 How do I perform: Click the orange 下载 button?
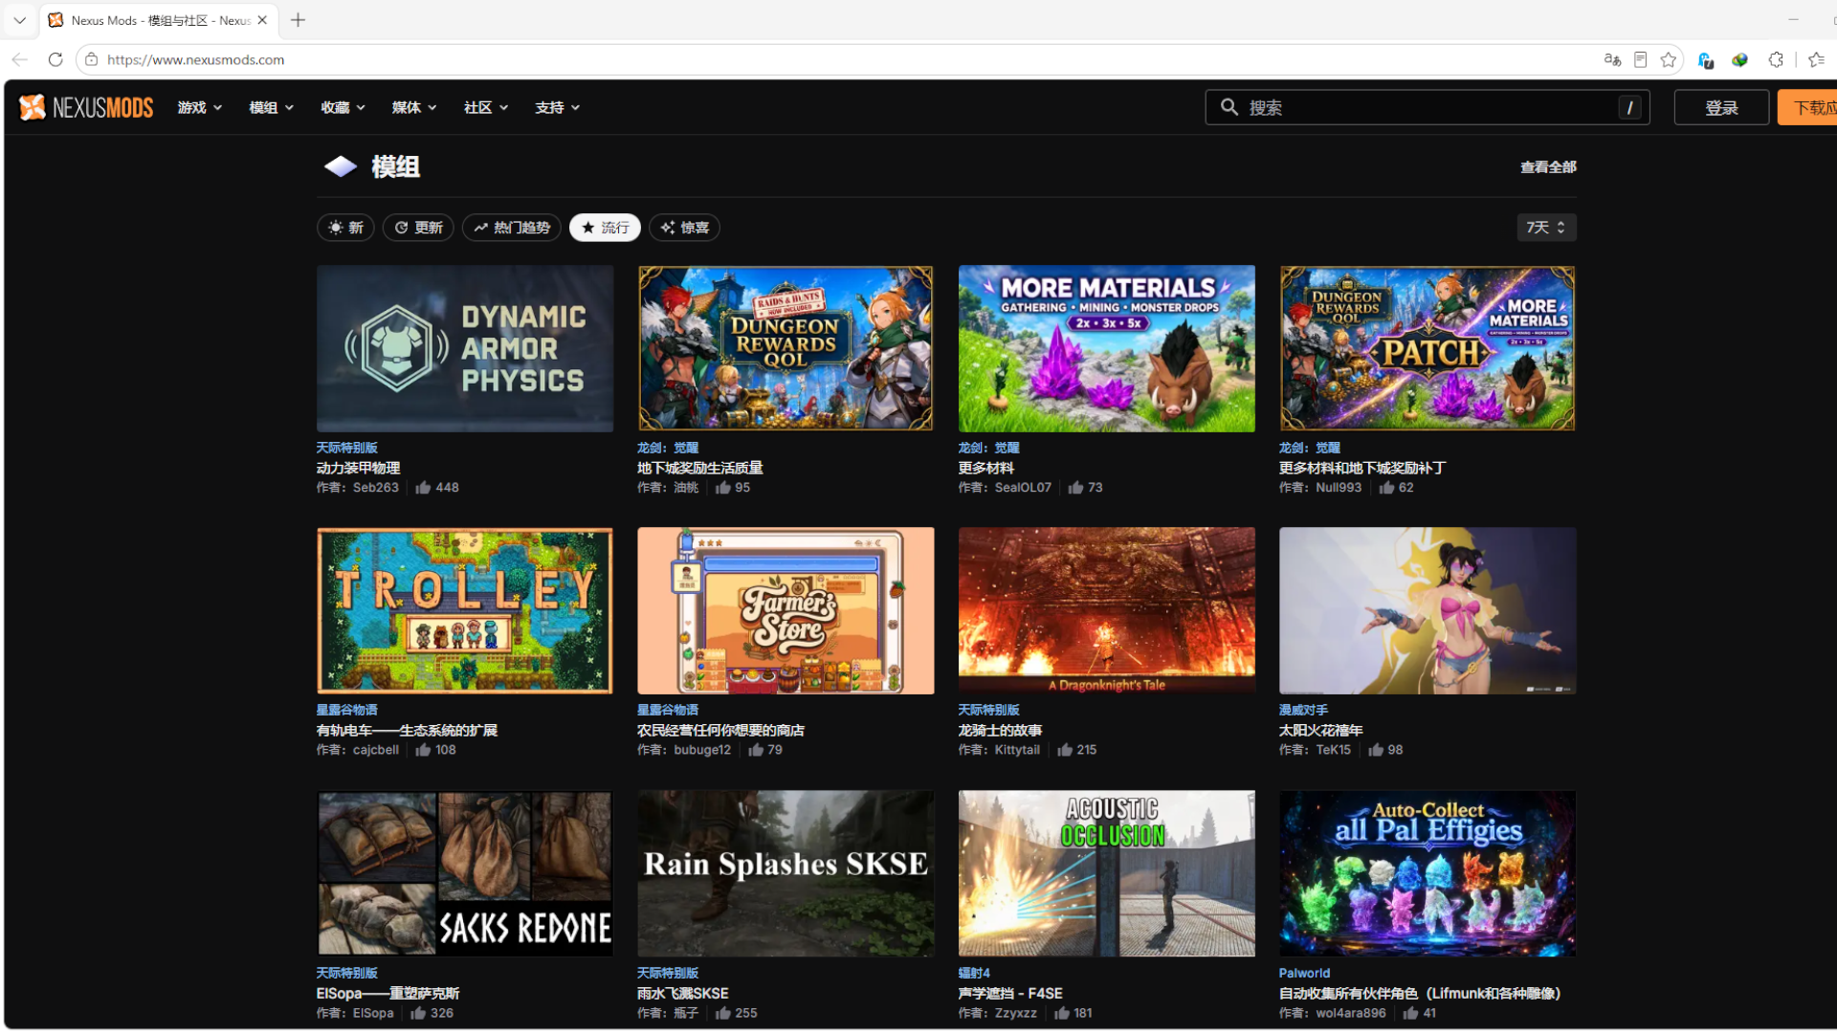[1807, 107]
